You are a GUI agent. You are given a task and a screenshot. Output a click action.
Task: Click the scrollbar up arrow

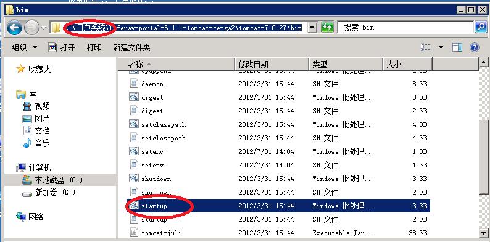[x=484, y=63]
